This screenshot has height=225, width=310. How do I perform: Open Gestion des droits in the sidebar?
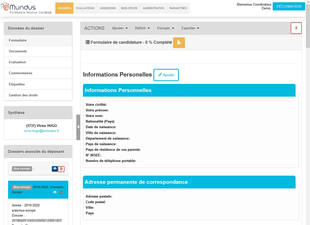coord(38,95)
